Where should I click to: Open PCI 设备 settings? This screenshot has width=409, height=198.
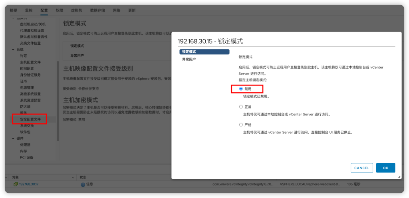pyautogui.click(x=27, y=157)
